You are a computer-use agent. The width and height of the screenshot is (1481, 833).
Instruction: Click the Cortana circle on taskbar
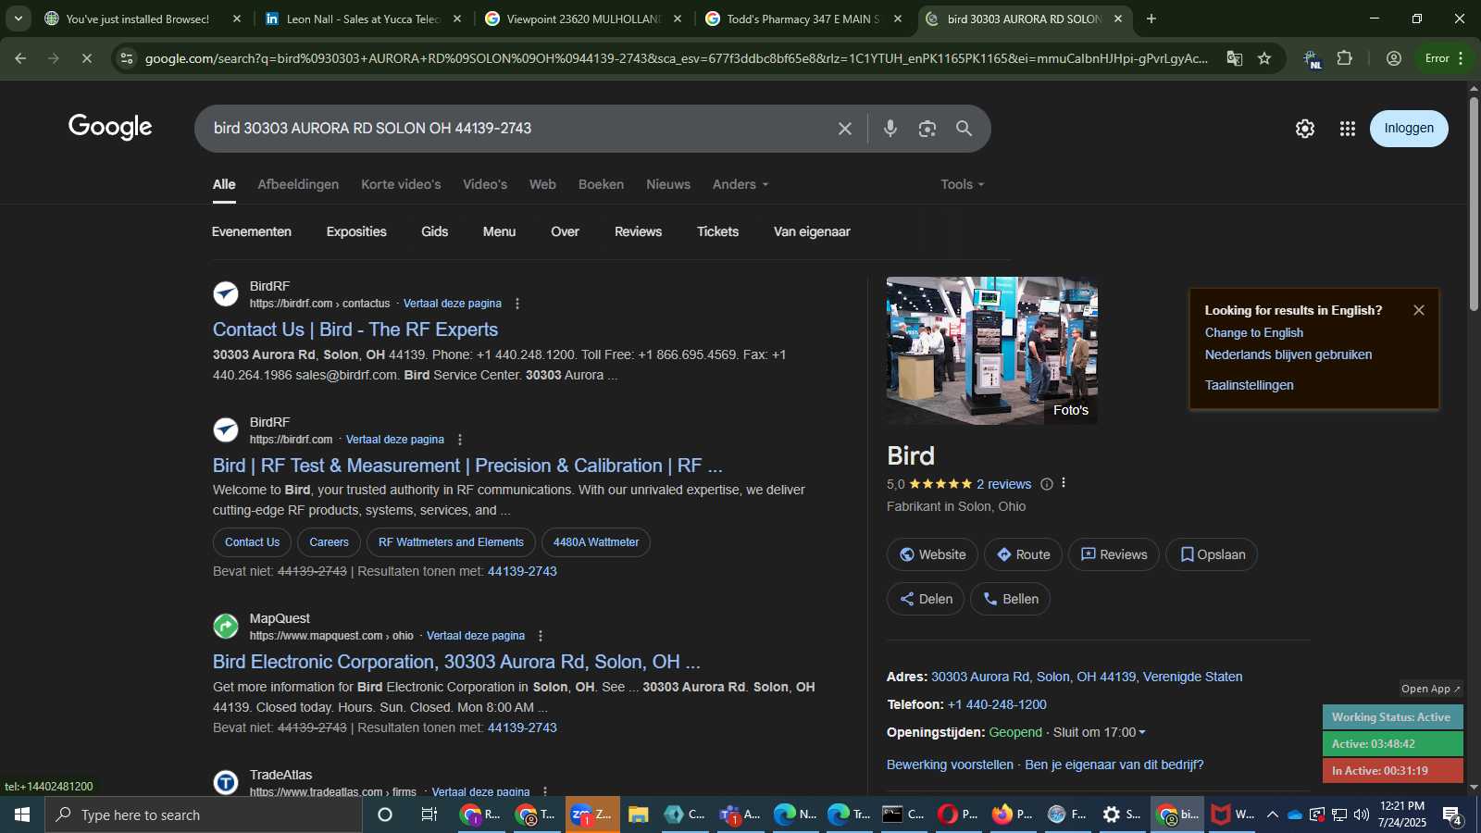385,814
